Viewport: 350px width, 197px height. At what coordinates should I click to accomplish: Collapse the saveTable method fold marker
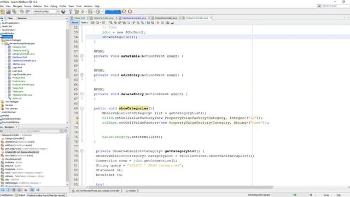pos(82,56)
